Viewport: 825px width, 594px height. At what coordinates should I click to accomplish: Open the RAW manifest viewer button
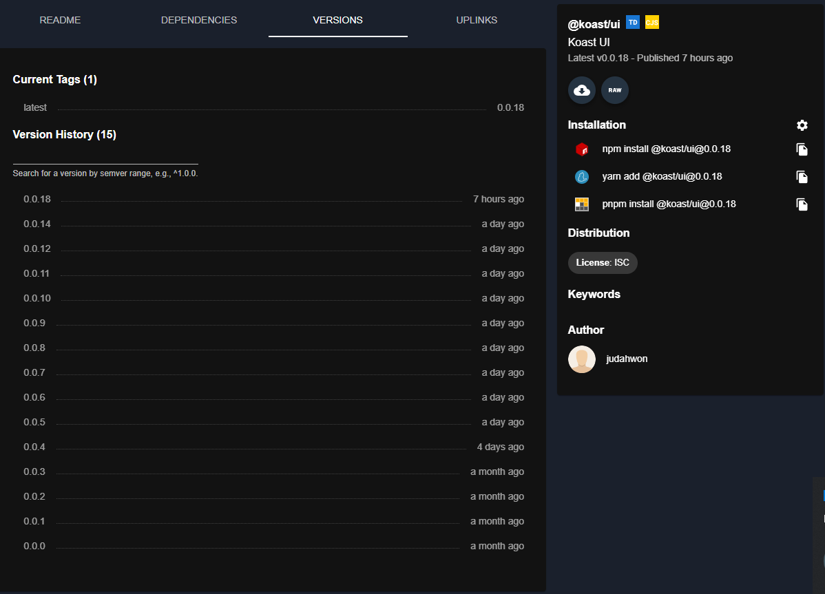pyautogui.click(x=615, y=90)
